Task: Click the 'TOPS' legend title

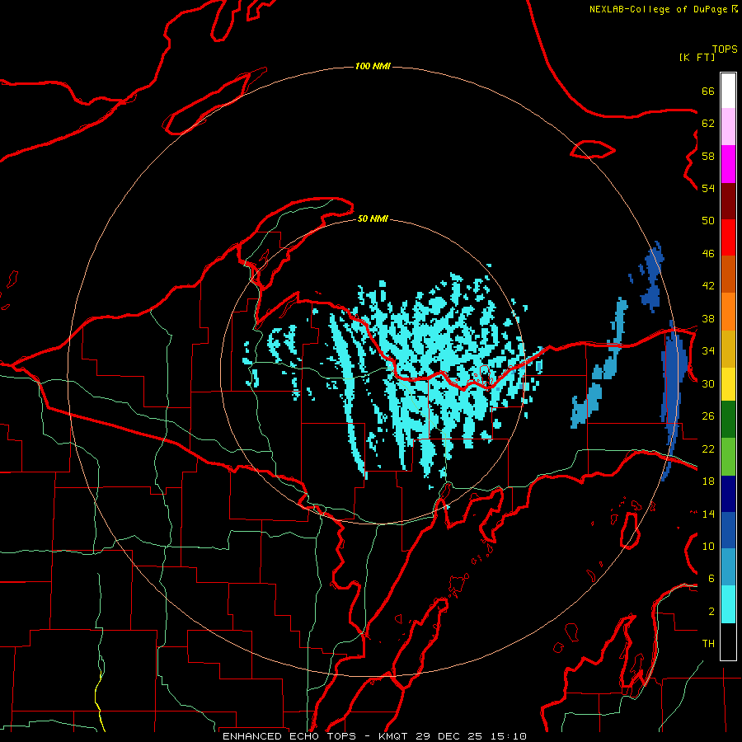Action: (725, 49)
